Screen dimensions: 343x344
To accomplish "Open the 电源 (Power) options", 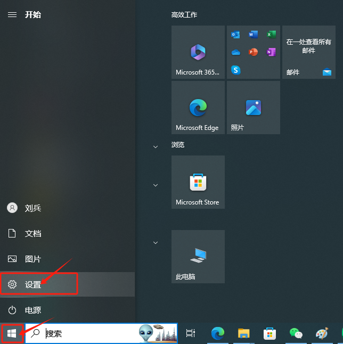I will (33, 310).
